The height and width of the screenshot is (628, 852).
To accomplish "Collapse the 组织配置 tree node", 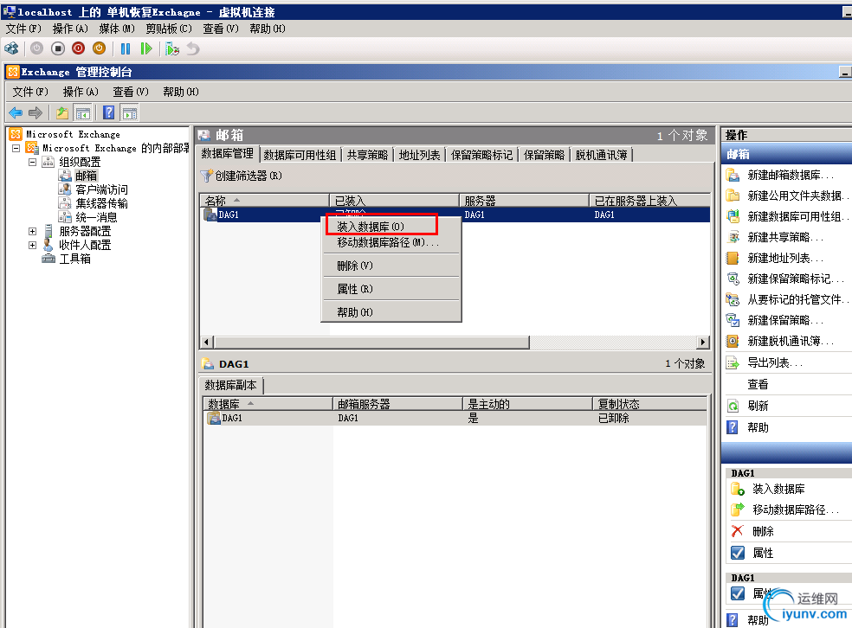I will tap(33, 162).
